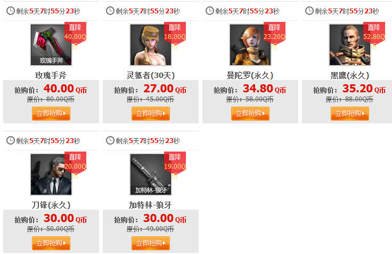The image size is (392, 254).
Task: Select the 灵狐者 character thumbnail
Action: [151, 45]
